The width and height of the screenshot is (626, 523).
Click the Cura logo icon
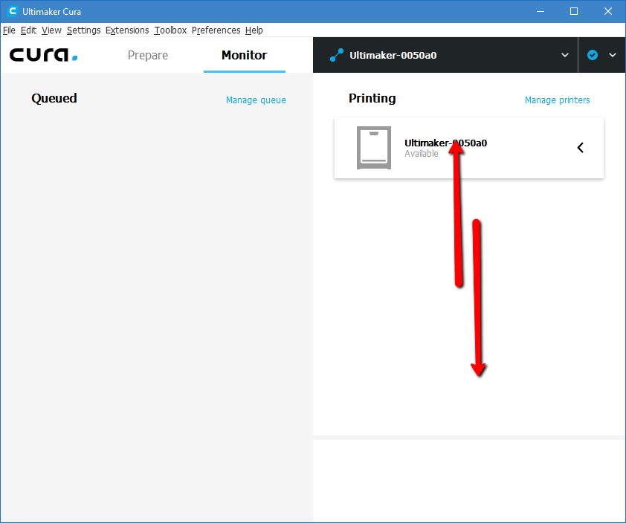pyautogui.click(x=41, y=54)
